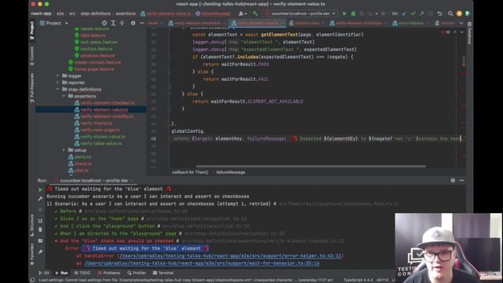Roll back changes with undo arrow icon

pos(440,14)
